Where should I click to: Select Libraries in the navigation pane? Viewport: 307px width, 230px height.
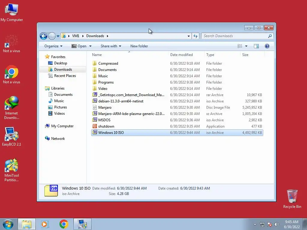(x=58, y=88)
